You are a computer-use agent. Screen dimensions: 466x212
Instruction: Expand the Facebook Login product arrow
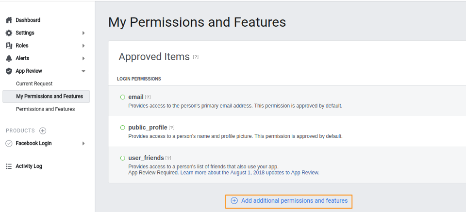click(x=83, y=144)
